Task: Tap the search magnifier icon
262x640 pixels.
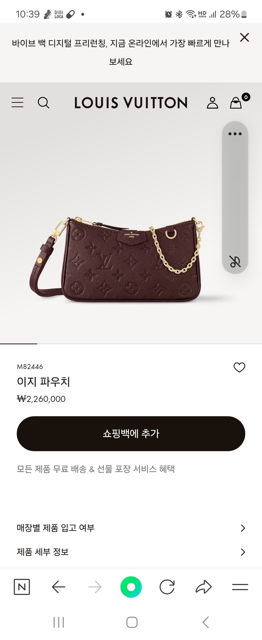Action: point(44,103)
